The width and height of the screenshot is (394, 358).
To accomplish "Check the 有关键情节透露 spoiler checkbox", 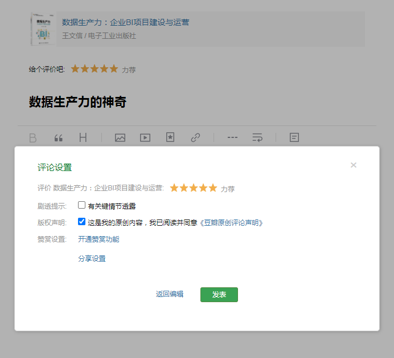I will point(81,205).
